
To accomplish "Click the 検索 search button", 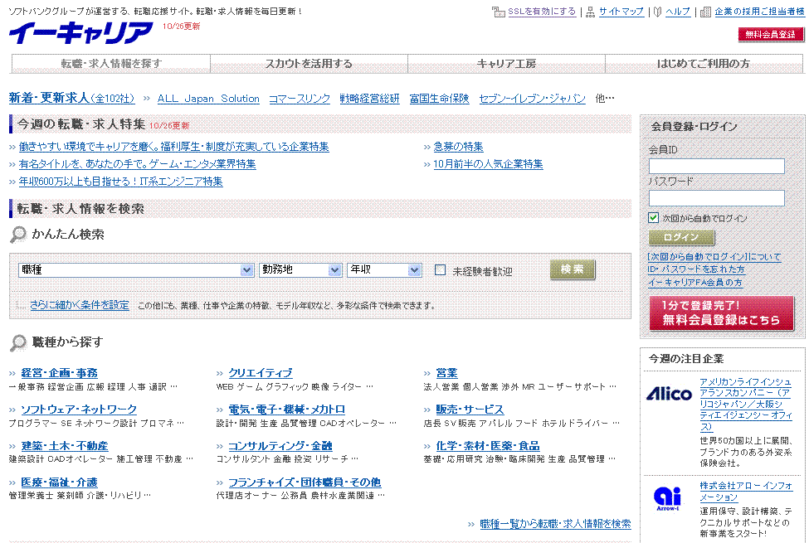I will coord(573,269).
